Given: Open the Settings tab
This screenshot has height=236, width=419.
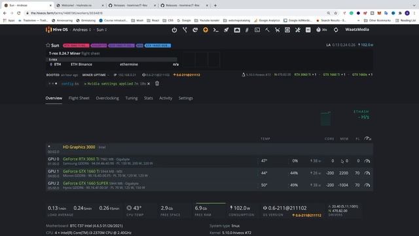Looking at the screenshot, I should point(186,98).
